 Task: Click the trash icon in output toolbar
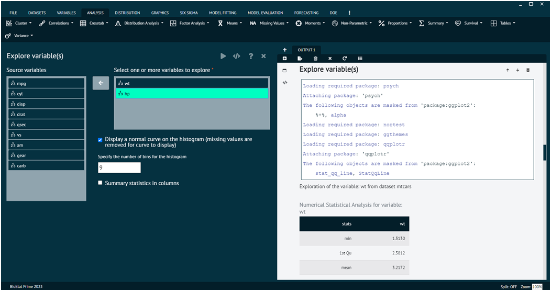click(315, 58)
